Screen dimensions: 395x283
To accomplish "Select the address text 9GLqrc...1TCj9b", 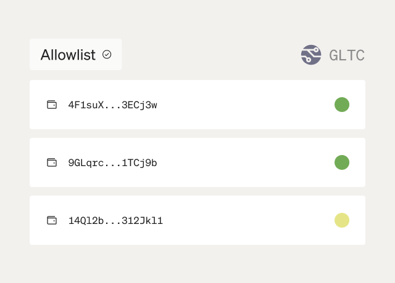I will 112,162.
